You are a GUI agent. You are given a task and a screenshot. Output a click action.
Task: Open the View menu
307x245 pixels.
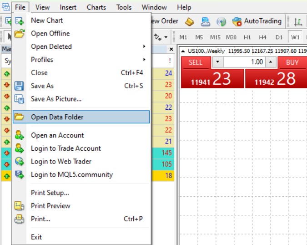[x=42, y=7]
